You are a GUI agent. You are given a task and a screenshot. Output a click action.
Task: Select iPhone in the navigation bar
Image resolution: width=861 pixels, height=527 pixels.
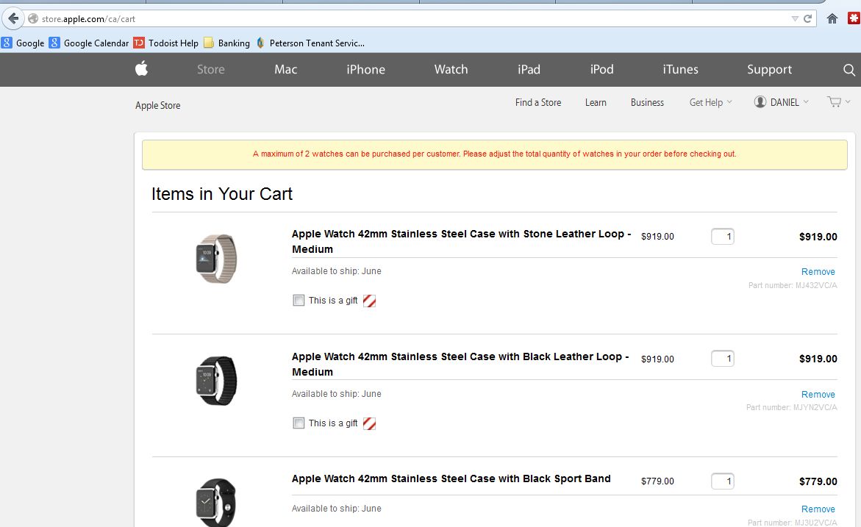click(x=365, y=69)
